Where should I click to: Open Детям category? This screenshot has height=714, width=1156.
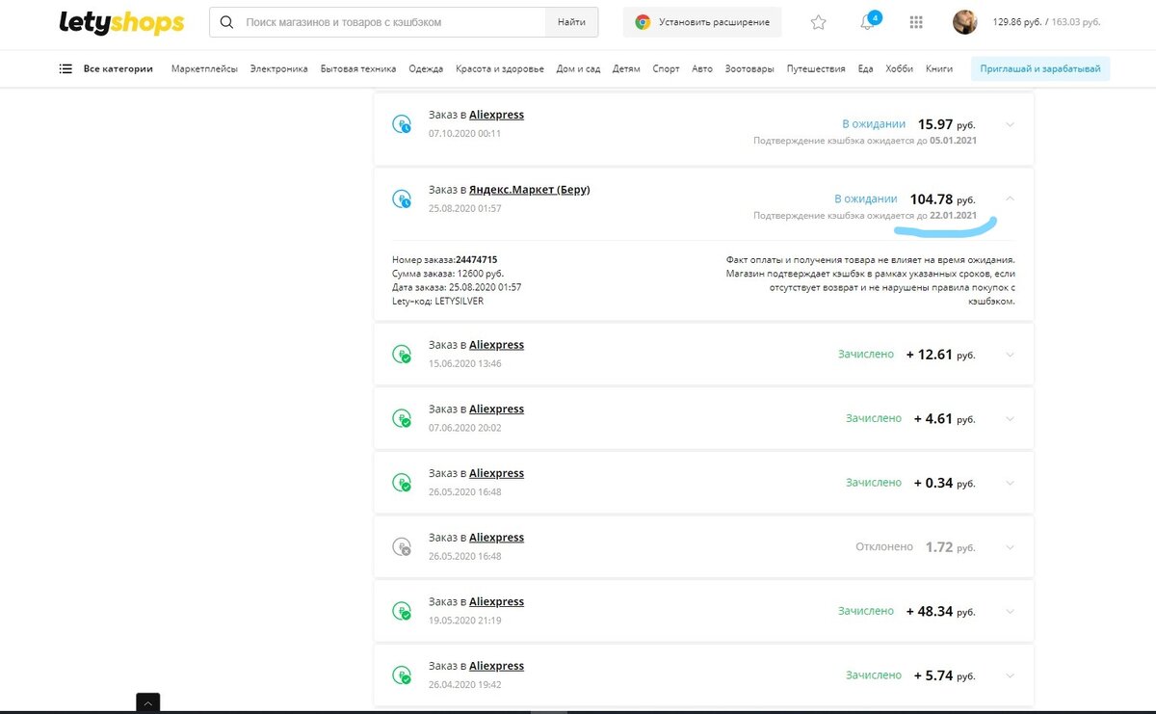point(626,69)
